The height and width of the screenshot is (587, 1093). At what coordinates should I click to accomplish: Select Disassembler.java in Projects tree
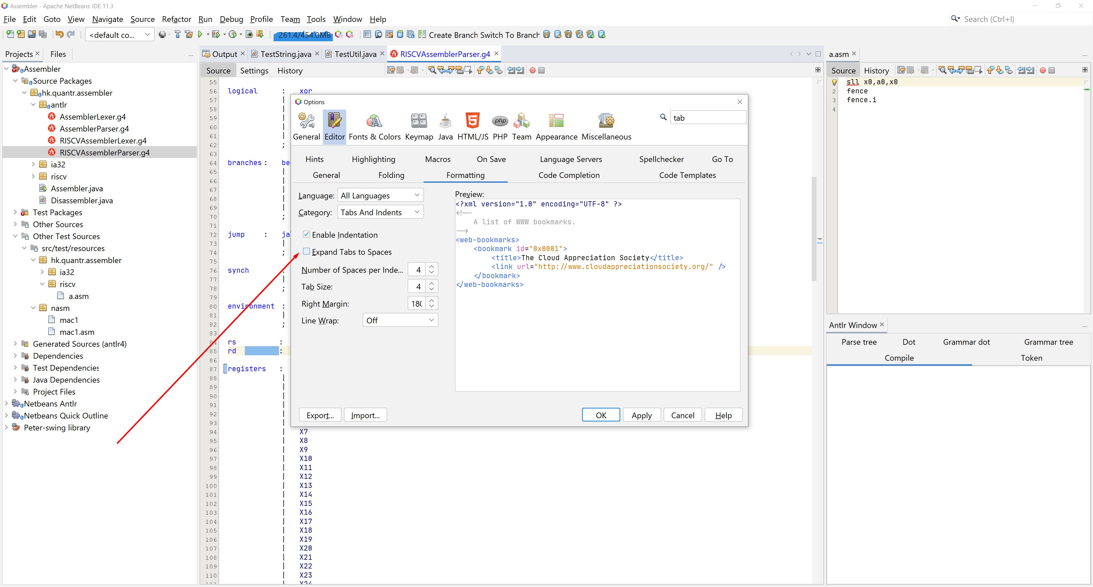tap(81, 200)
